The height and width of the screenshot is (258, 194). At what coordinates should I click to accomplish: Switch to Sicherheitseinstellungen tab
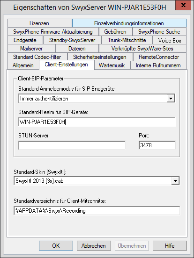pyautogui.click(x=100, y=57)
